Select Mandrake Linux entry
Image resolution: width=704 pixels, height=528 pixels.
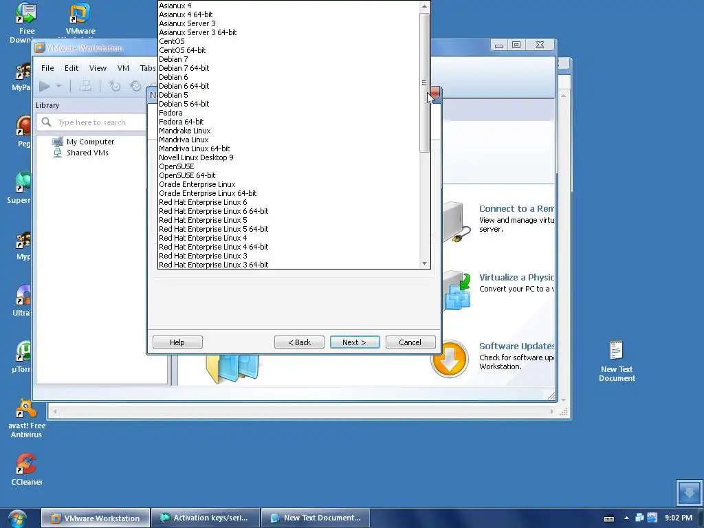click(x=289, y=131)
